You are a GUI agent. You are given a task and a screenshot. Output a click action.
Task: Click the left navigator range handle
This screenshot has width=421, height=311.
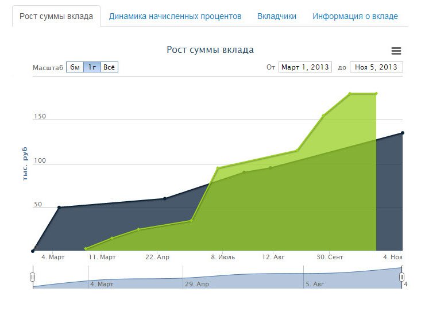(33, 277)
